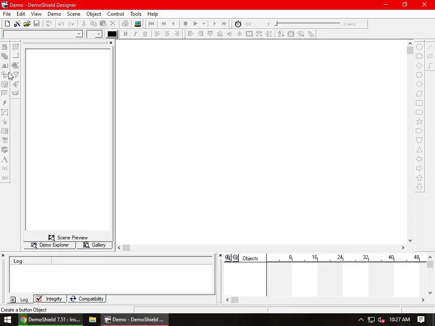
Task: Switch to the Demo Explorer tab
Action: pyautogui.click(x=50, y=245)
